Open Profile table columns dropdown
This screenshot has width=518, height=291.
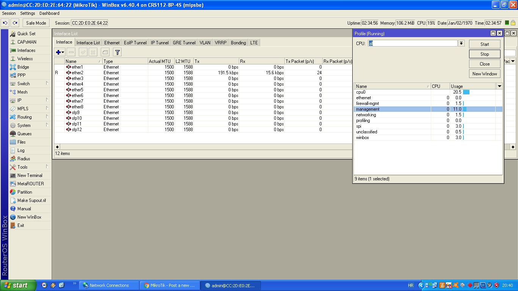click(x=499, y=86)
